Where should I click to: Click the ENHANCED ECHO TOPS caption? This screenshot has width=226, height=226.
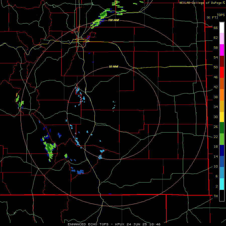click(x=88, y=224)
